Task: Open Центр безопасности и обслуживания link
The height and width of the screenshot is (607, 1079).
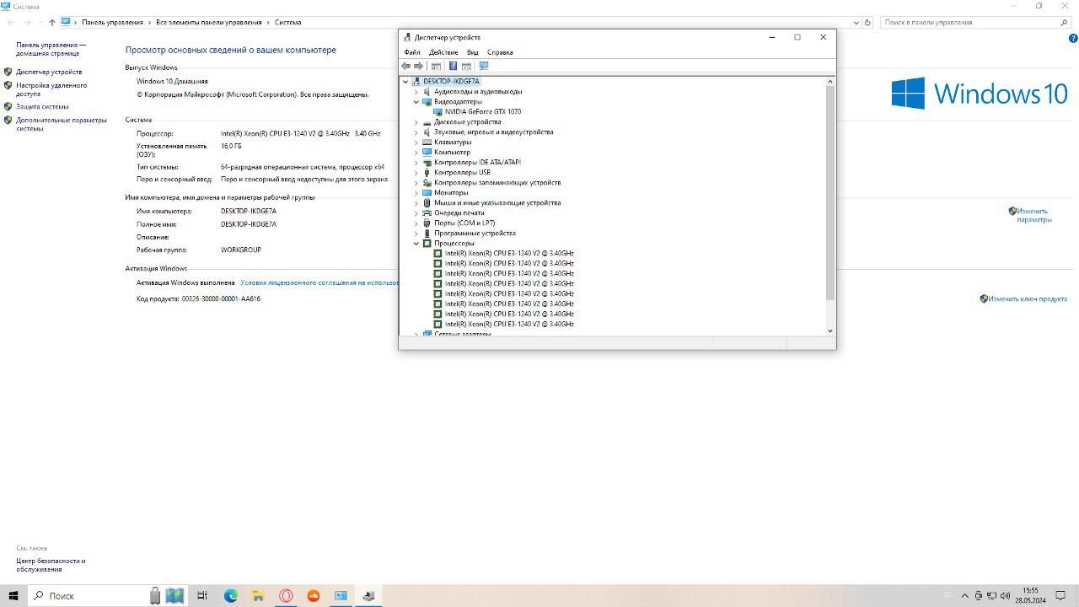Action: pyautogui.click(x=51, y=565)
